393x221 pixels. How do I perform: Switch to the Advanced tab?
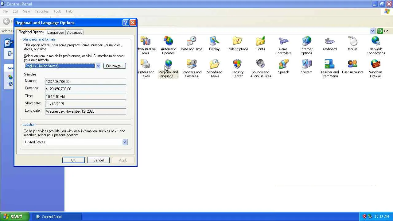(x=75, y=33)
